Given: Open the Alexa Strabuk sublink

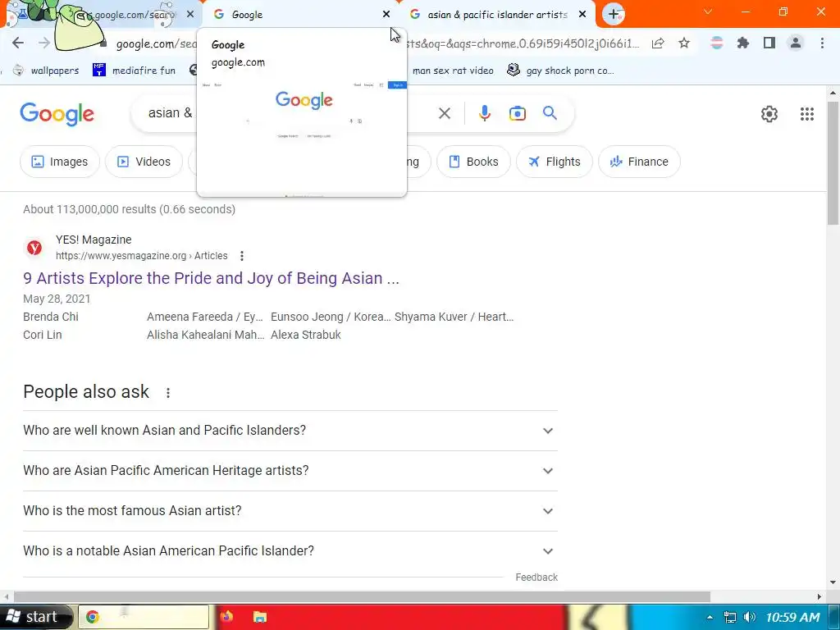Looking at the screenshot, I should click(x=306, y=336).
